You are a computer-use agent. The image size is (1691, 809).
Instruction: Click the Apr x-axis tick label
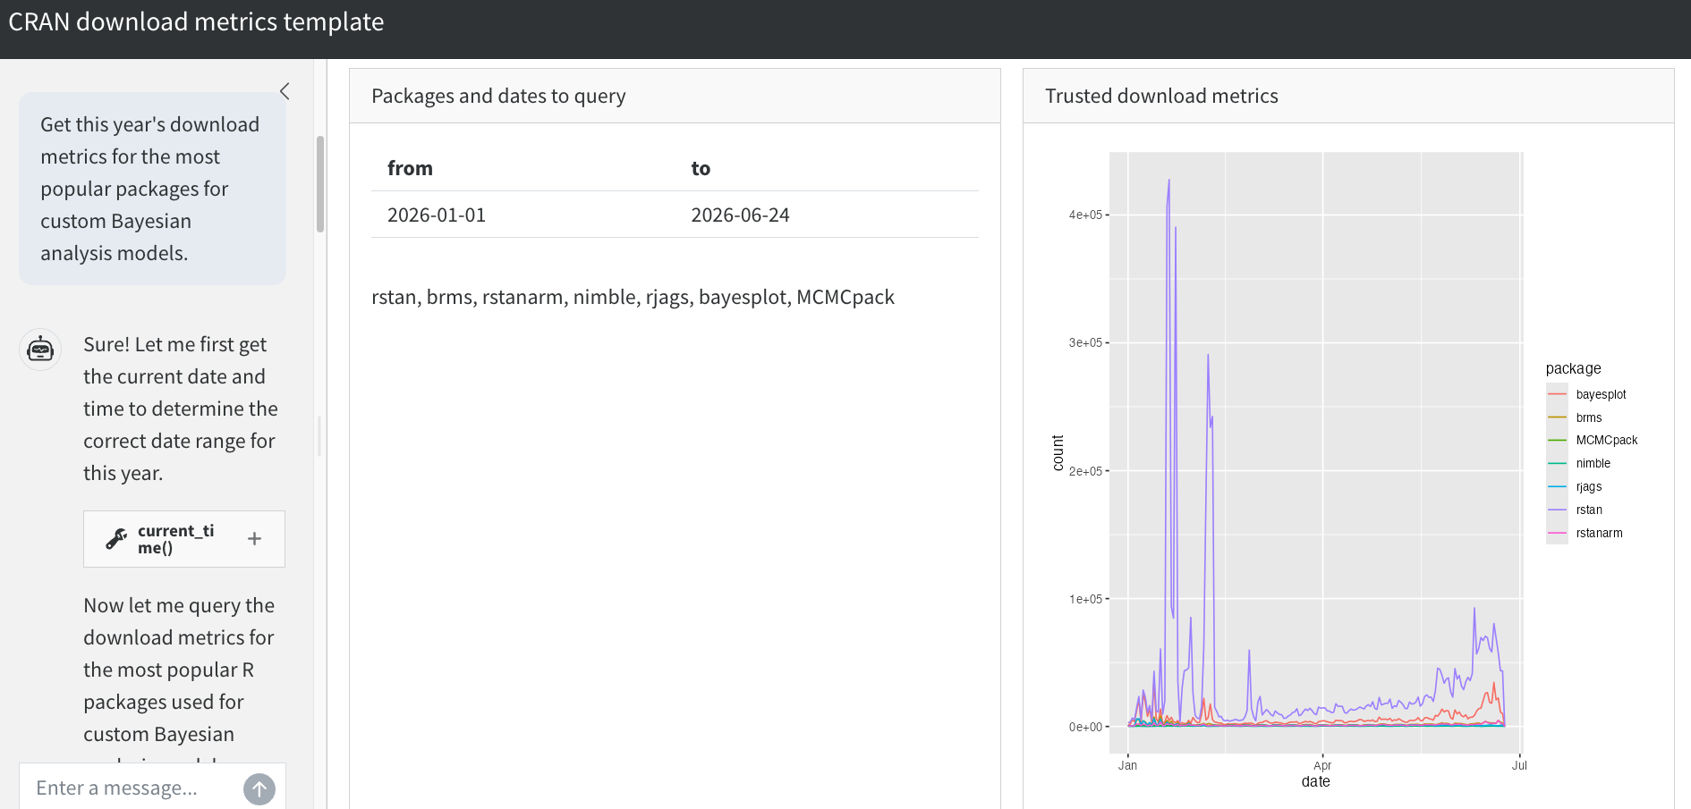[x=1322, y=765]
